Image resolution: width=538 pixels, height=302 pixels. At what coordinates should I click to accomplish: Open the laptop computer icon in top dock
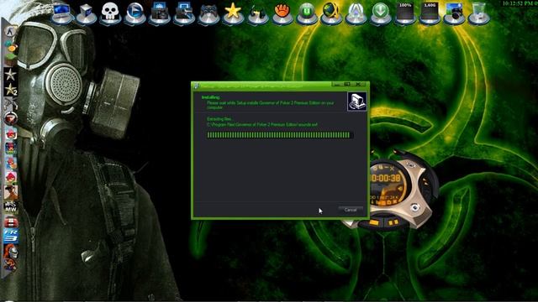(x=61, y=13)
